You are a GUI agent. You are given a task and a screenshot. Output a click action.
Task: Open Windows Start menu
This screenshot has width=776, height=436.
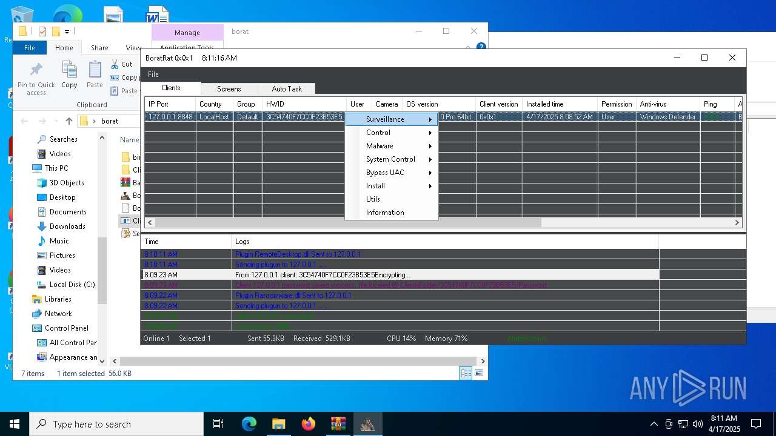click(x=15, y=424)
